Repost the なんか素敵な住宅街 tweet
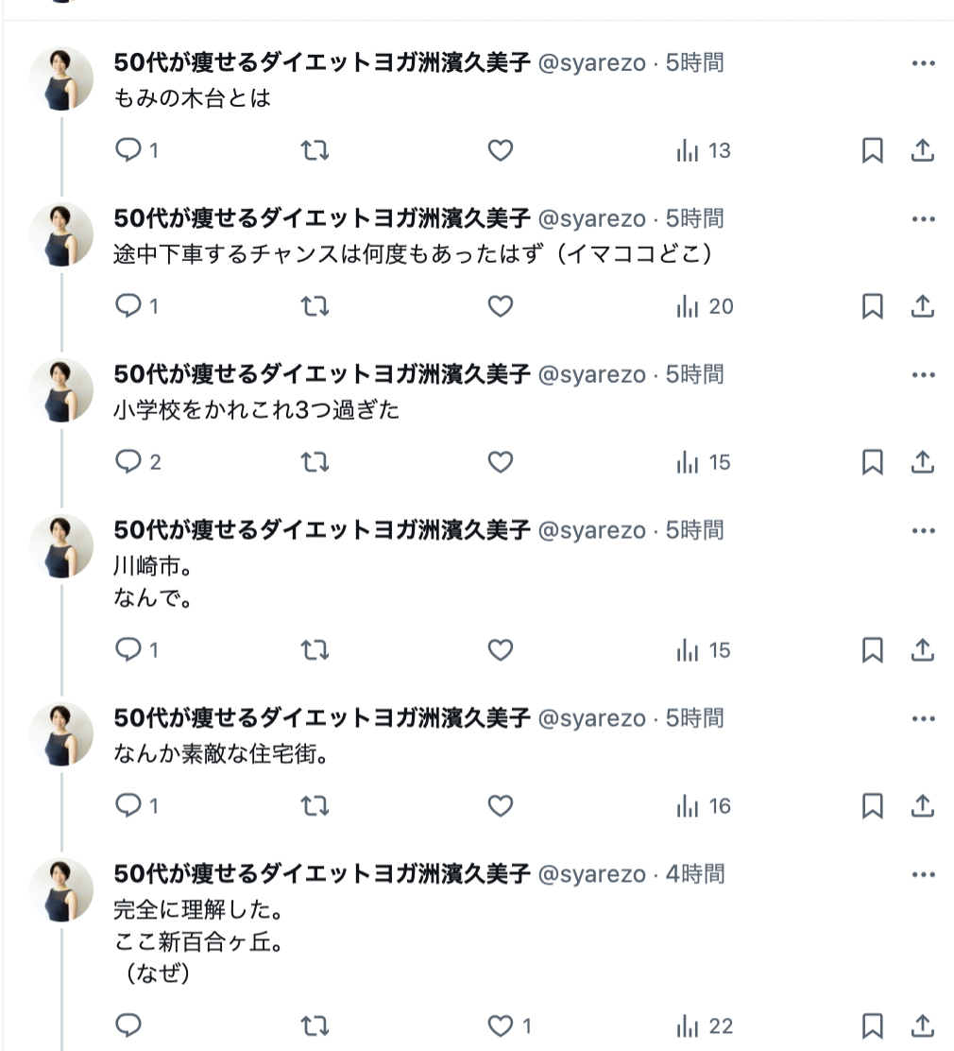 (314, 806)
